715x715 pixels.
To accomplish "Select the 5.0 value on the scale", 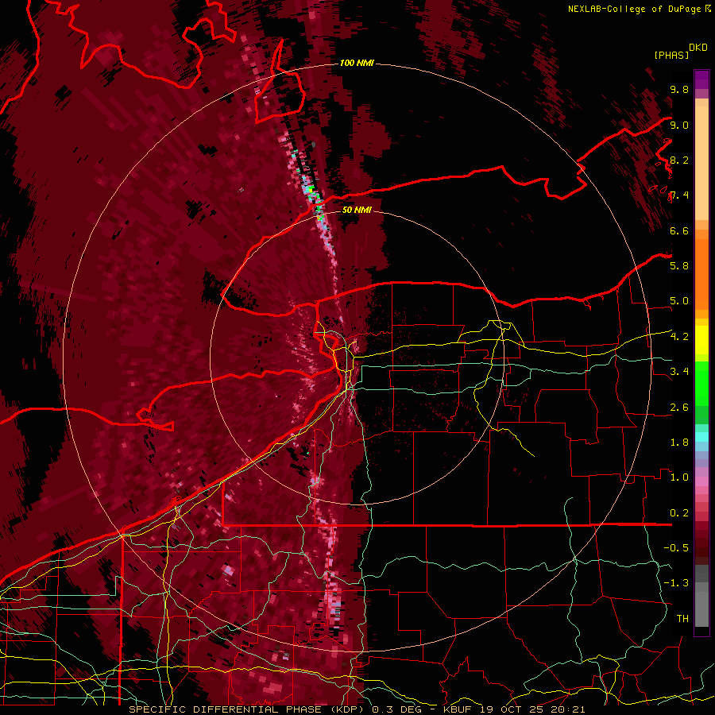I will pyautogui.click(x=679, y=301).
